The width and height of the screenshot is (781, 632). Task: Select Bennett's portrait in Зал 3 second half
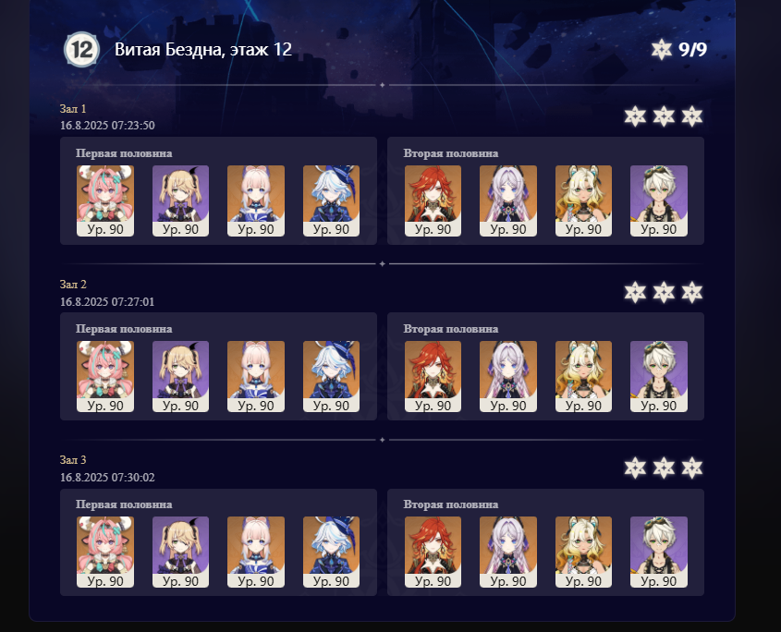coord(658,552)
